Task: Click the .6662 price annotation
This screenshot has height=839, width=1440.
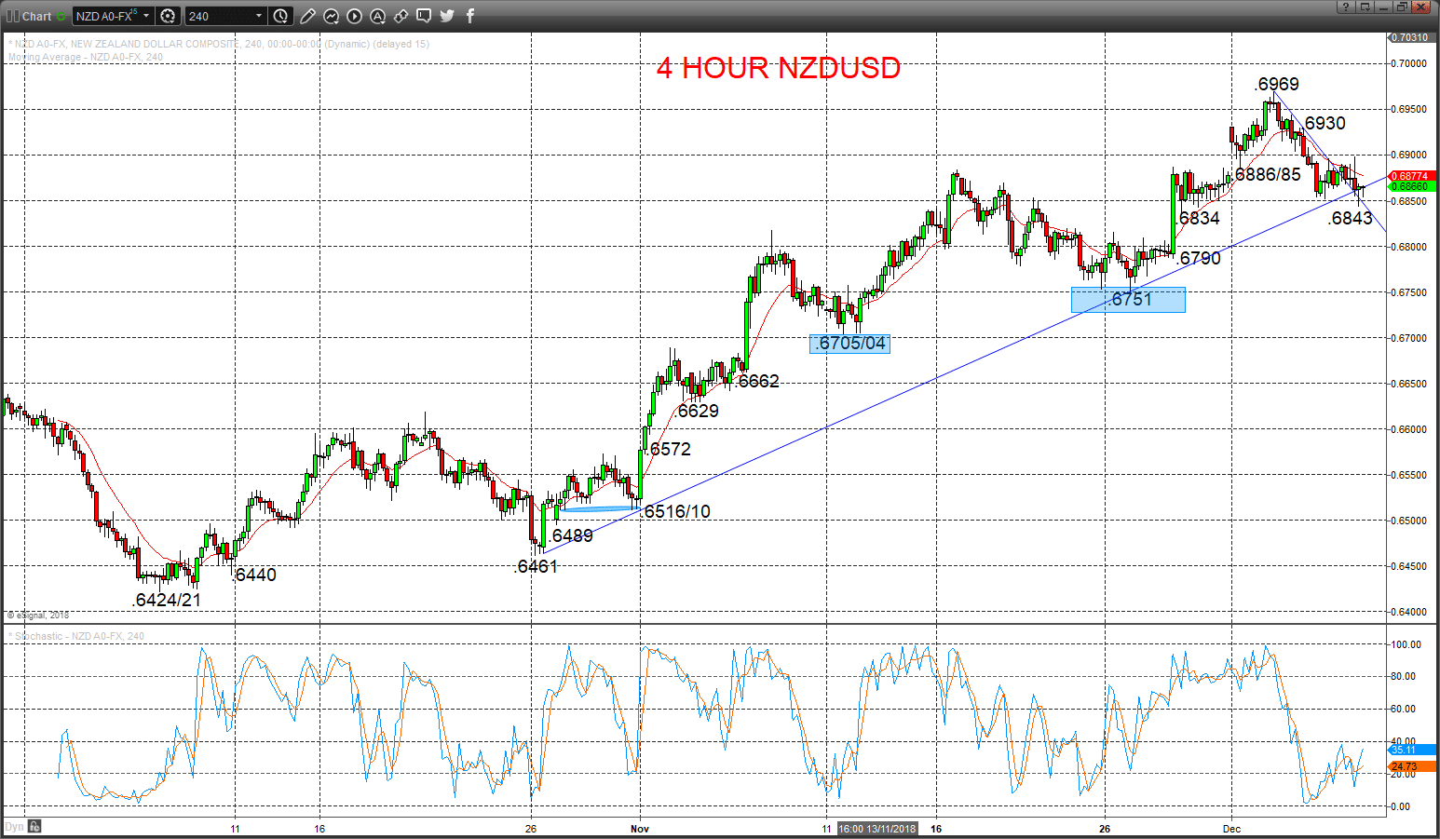Action: 756,381
